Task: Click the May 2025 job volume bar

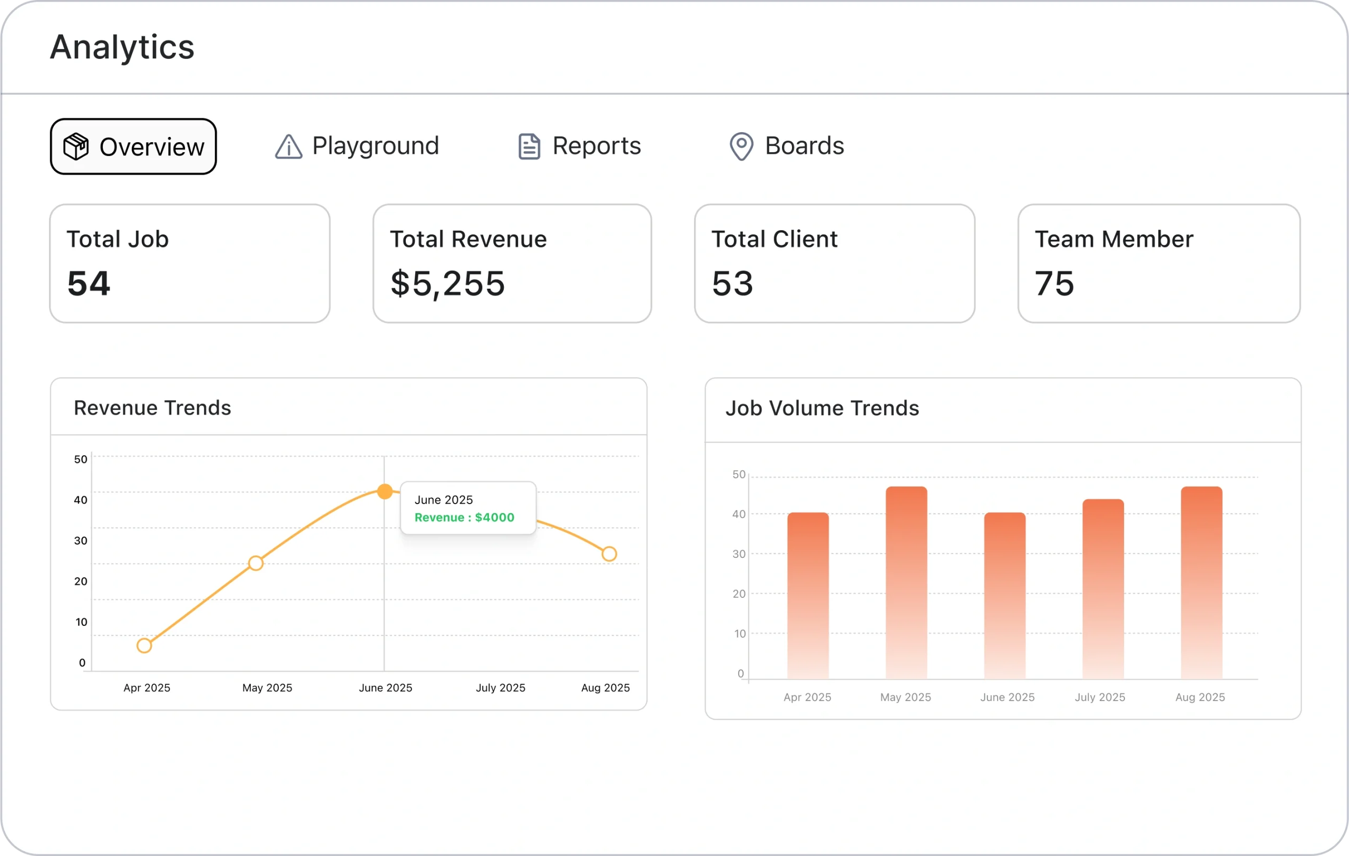Action: 906,582
